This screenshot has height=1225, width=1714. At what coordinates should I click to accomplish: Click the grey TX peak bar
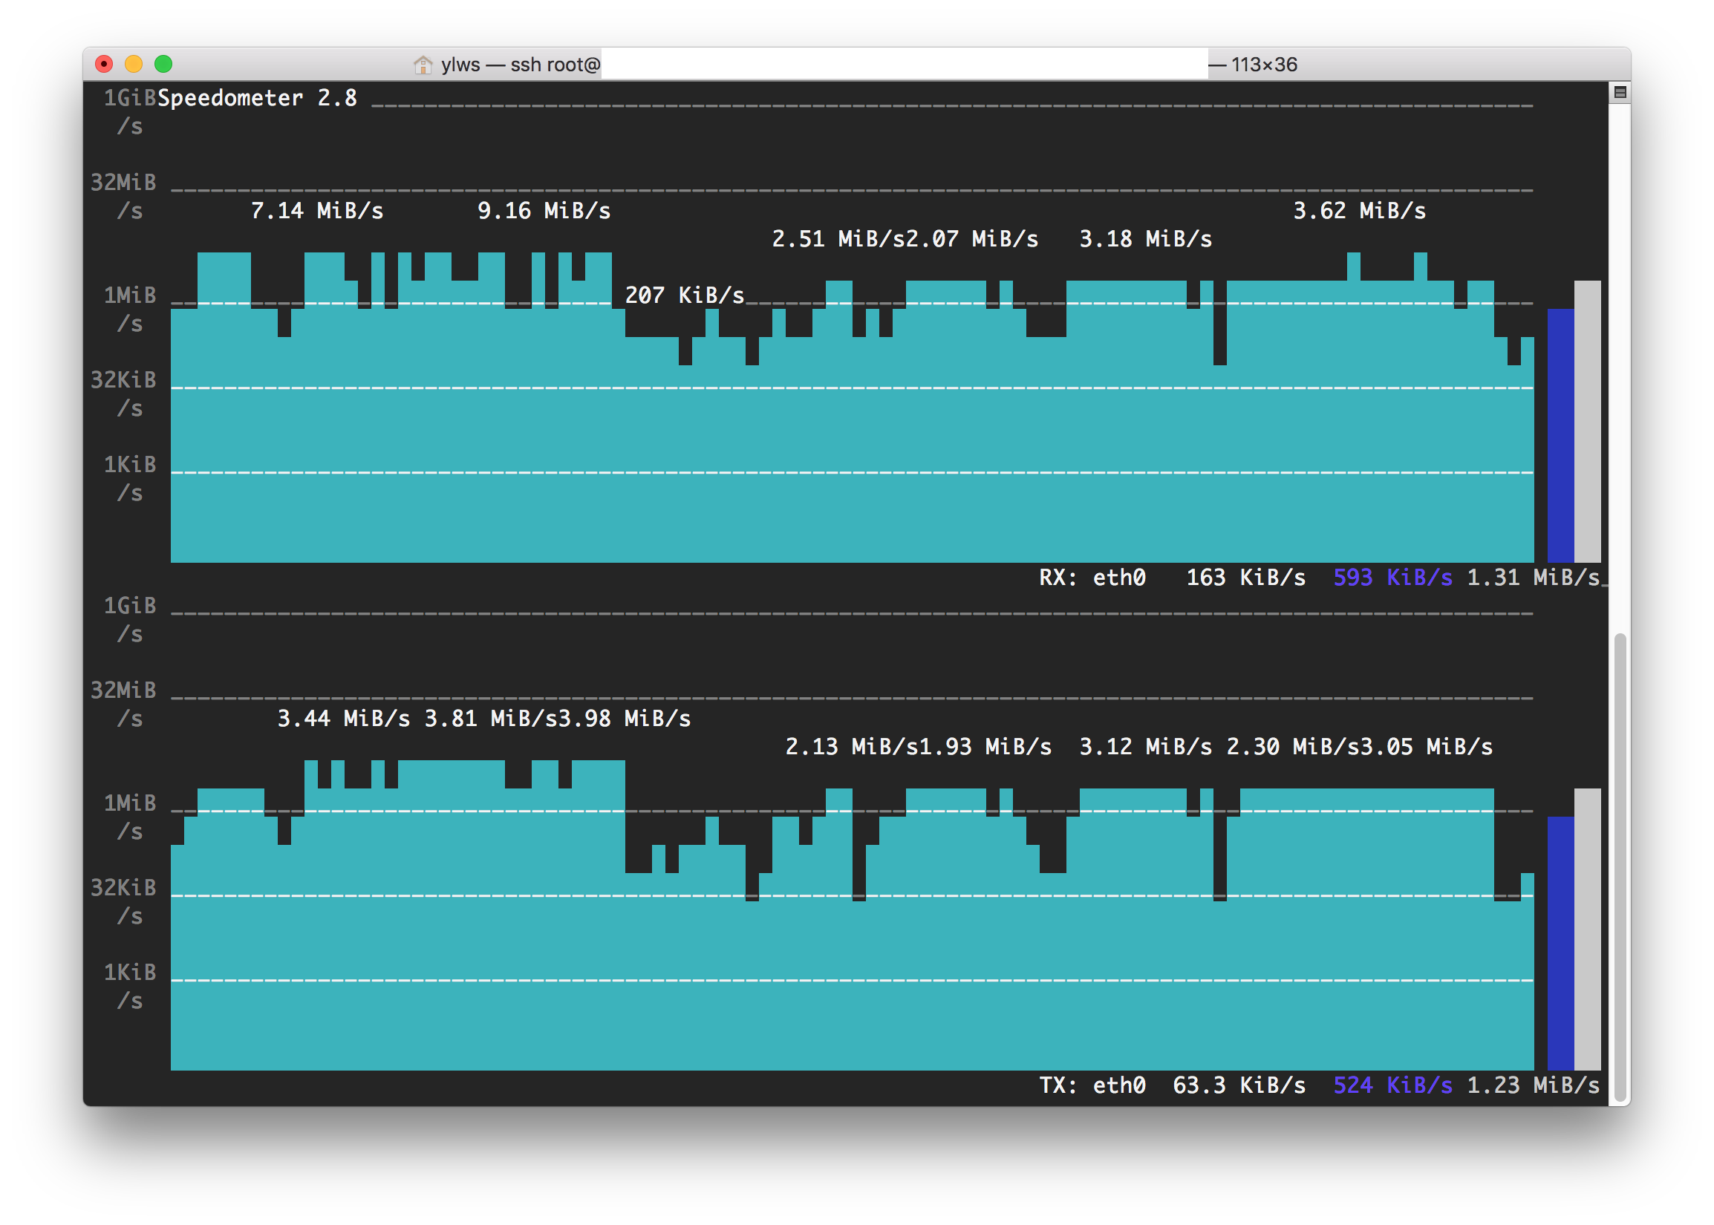pyautogui.click(x=1587, y=929)
